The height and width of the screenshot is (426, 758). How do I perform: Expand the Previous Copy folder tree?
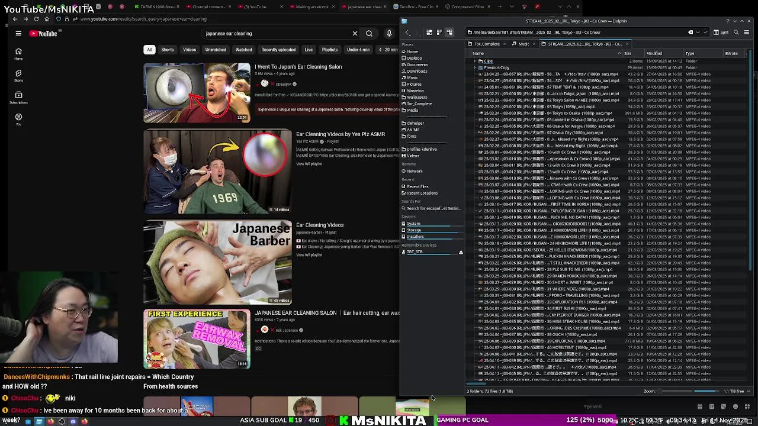475,67
